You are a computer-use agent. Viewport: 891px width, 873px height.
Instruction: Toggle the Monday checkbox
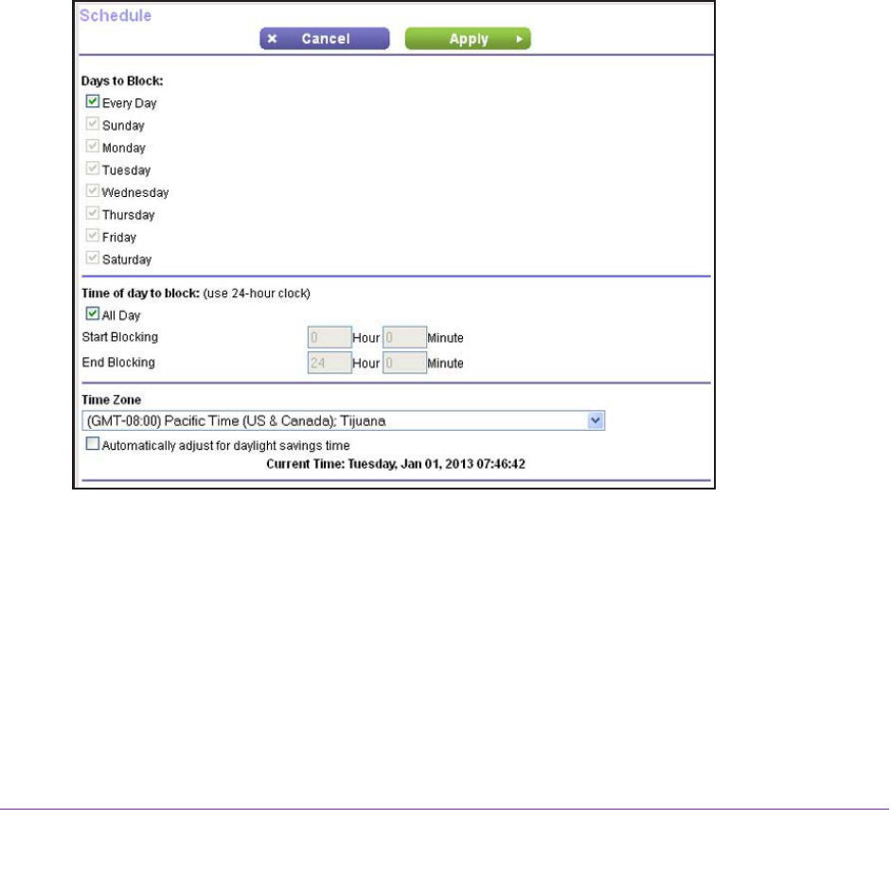[x=93, y=146]
